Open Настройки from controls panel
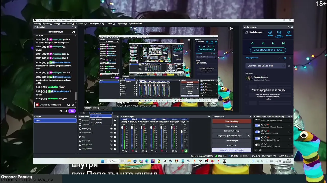The height and width of the screenshot is (183, 327). click(232, 146)
